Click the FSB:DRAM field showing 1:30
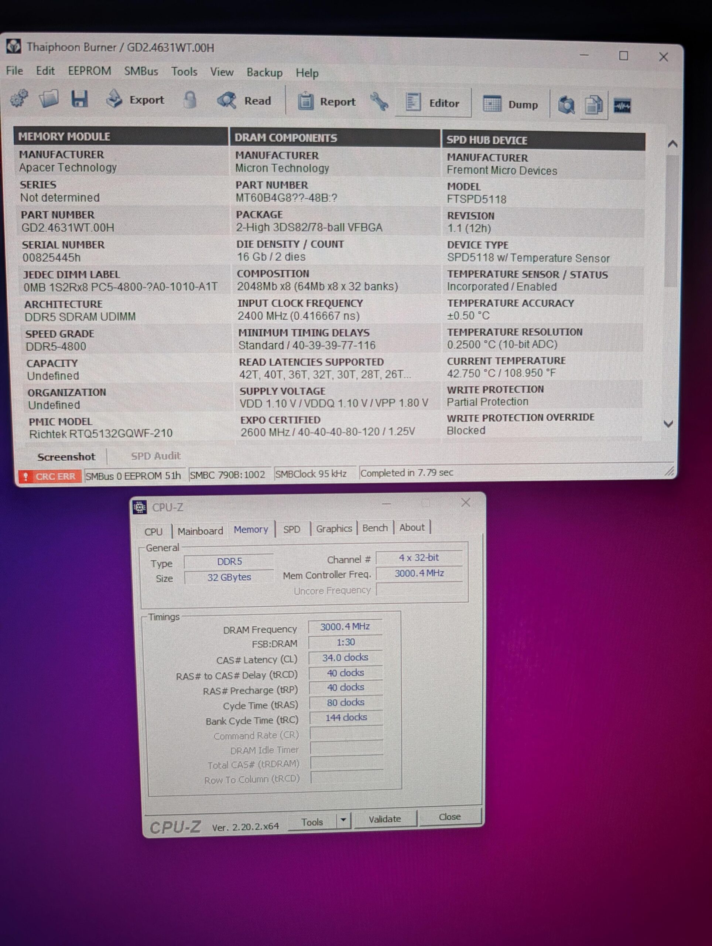 tap(345, 642)
